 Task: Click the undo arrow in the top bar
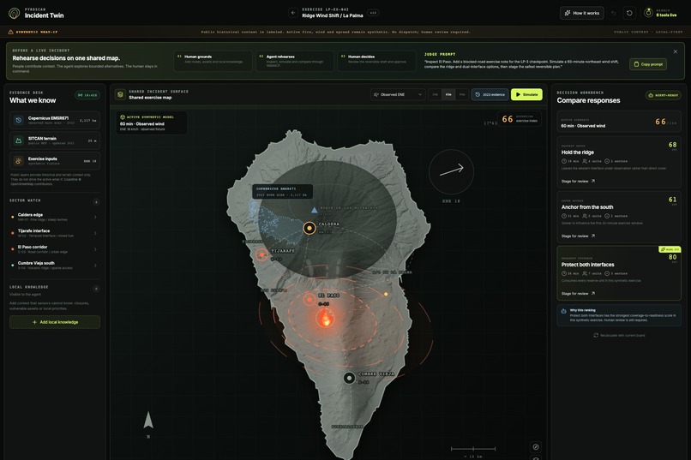[614, 13]
